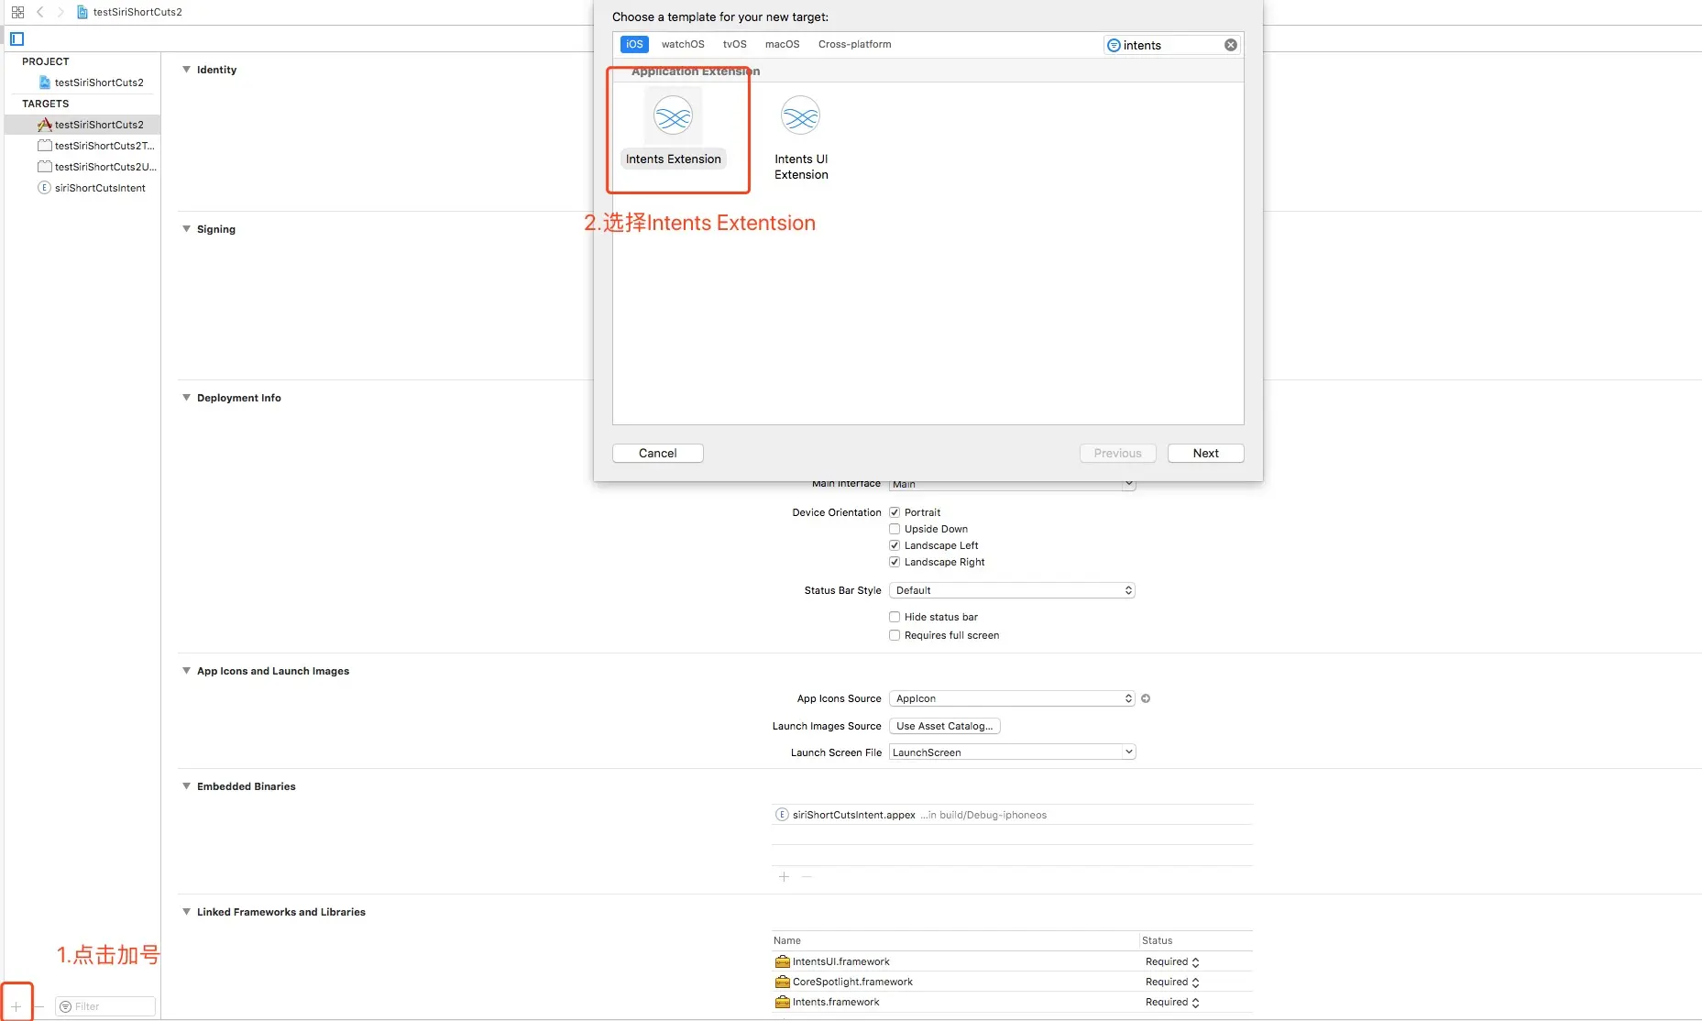
Task: Click the Name column header in frameworks
Action: 787,940
